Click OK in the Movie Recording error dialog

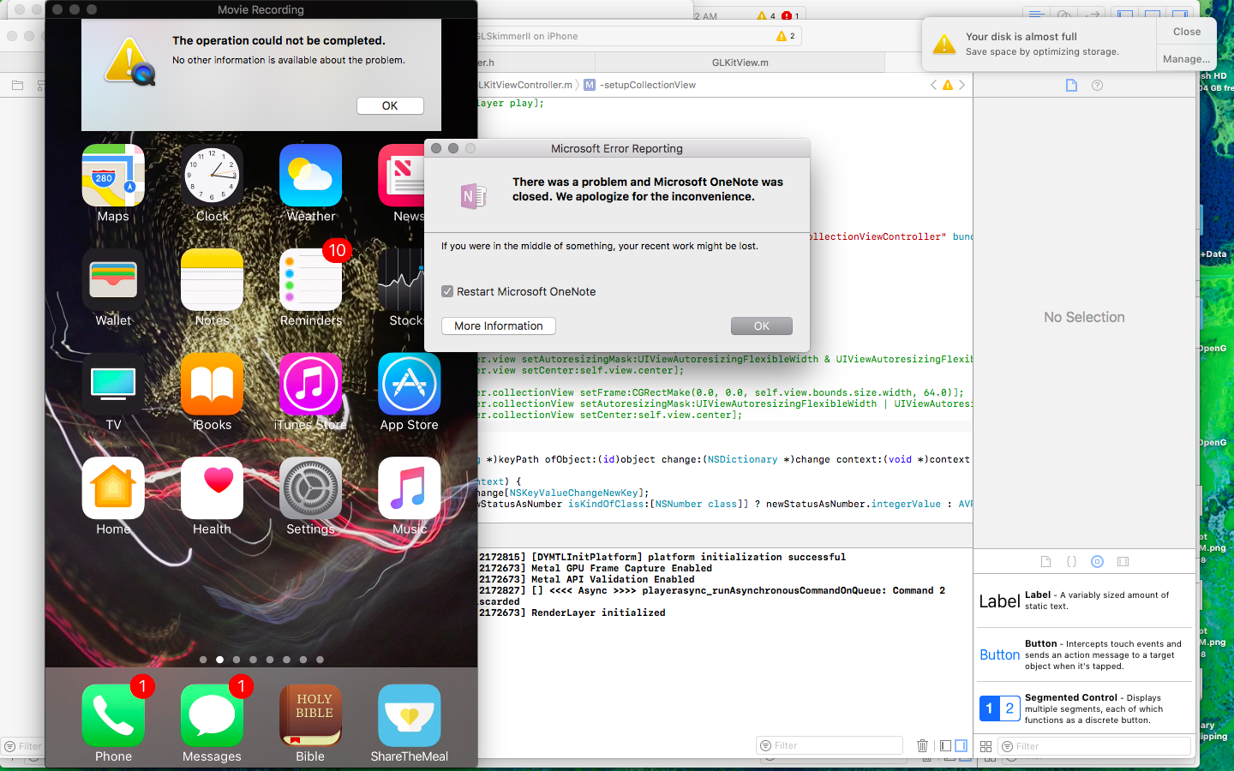coord(390,105)
